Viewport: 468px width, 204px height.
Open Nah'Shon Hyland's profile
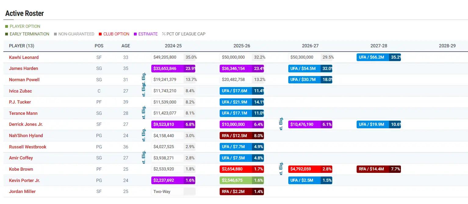click(26, 136)
